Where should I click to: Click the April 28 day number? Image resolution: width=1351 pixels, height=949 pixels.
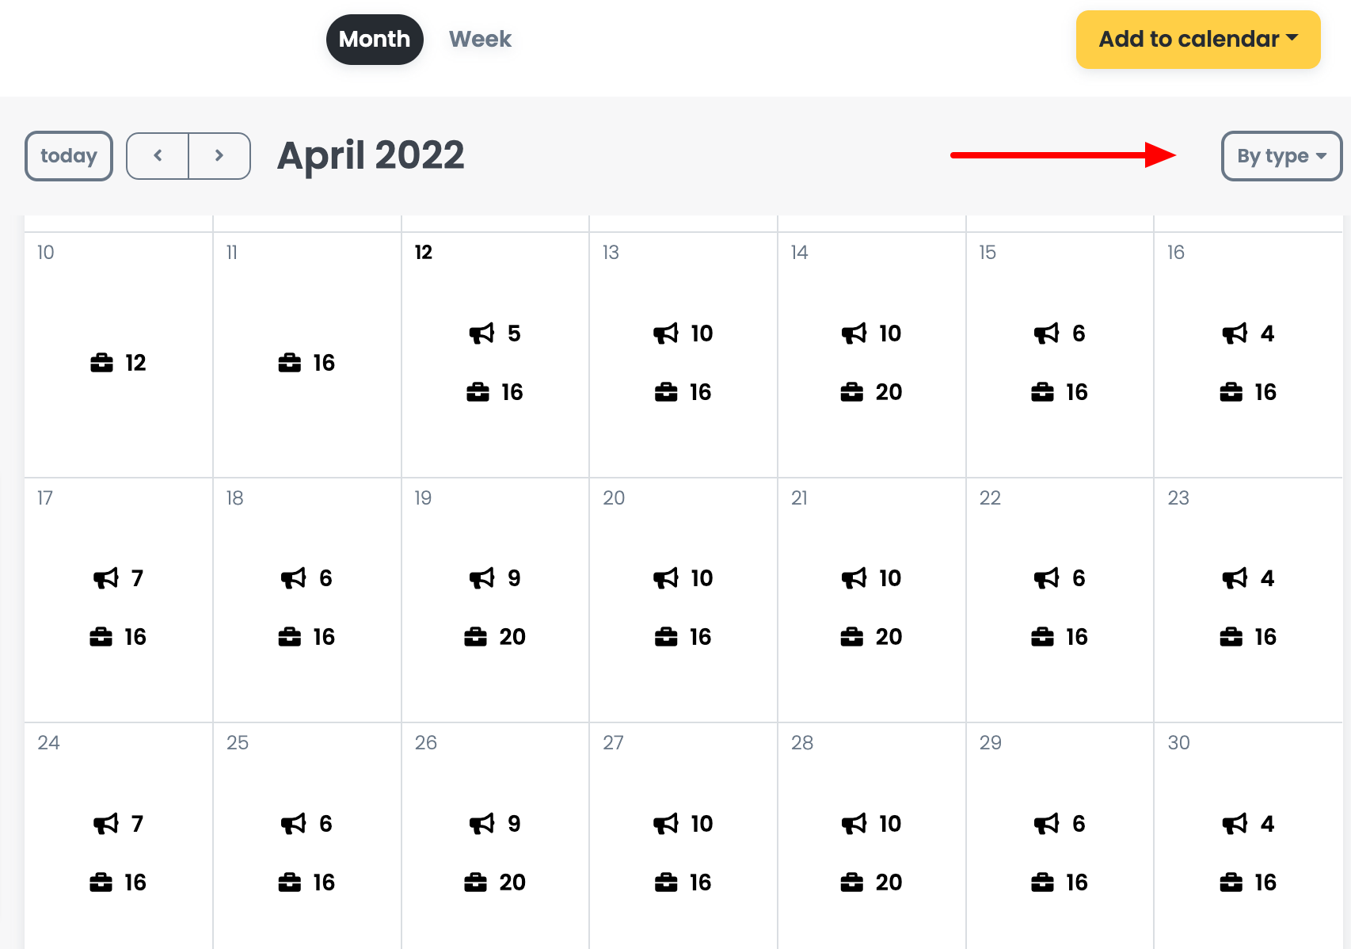[801, 743]
